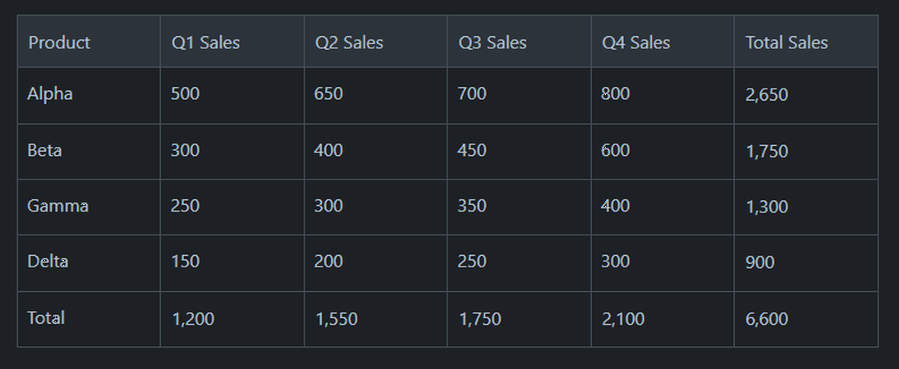This screenshot has height=369, width=899.
Task: Select the grand total 6,600 cell
Action: [766, 319]
